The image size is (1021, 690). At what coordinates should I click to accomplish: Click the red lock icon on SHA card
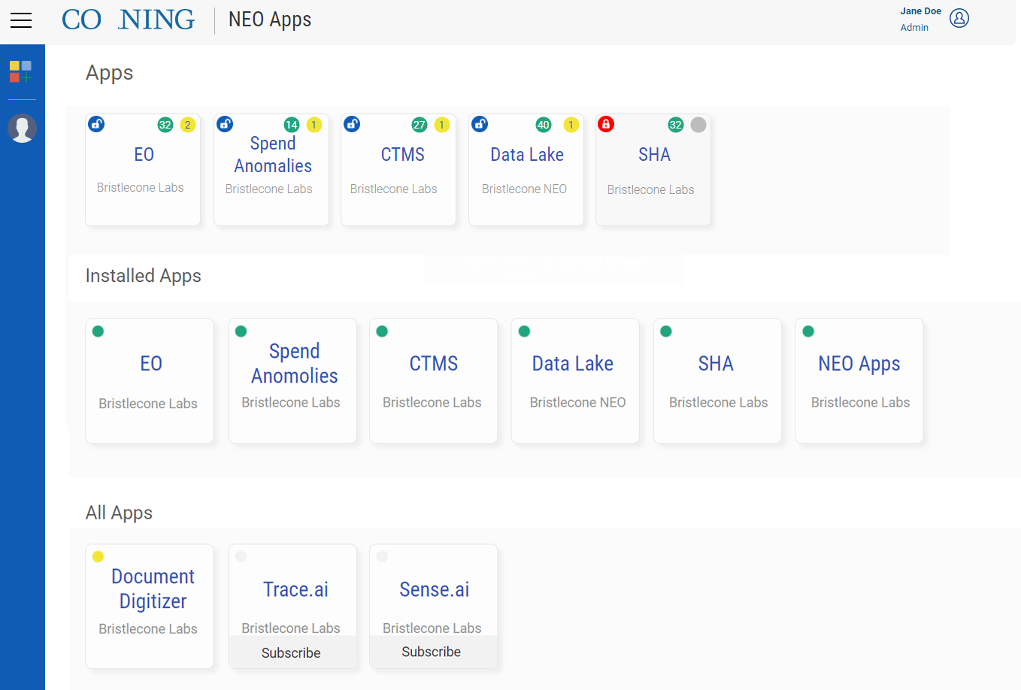[x=606, y=124]
